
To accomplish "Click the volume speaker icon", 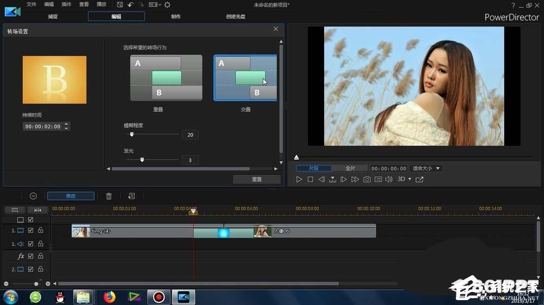I will [x=389, y=179].
